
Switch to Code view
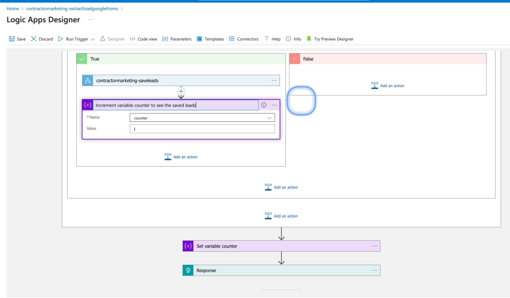147,39
